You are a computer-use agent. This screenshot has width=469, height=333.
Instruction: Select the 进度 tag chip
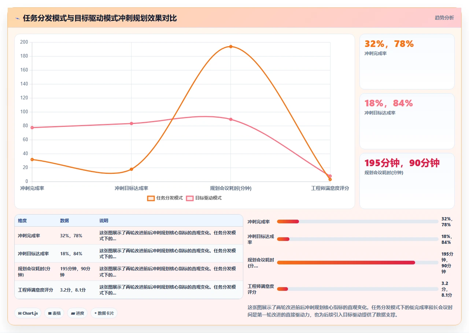pos(77,313)
